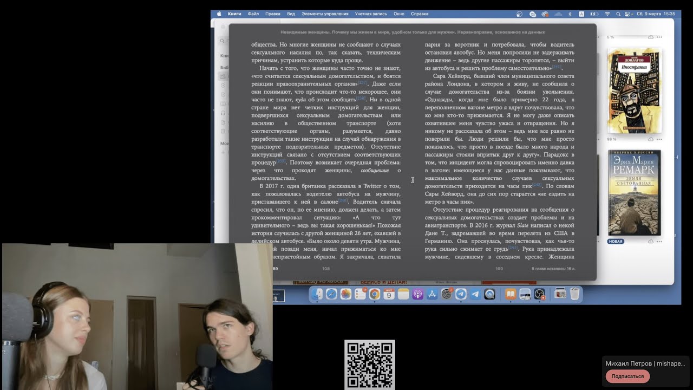693x390 pixels.
Task: Open Calendar app in Dock
Action: pyautogui.click(x=389, y=294)
